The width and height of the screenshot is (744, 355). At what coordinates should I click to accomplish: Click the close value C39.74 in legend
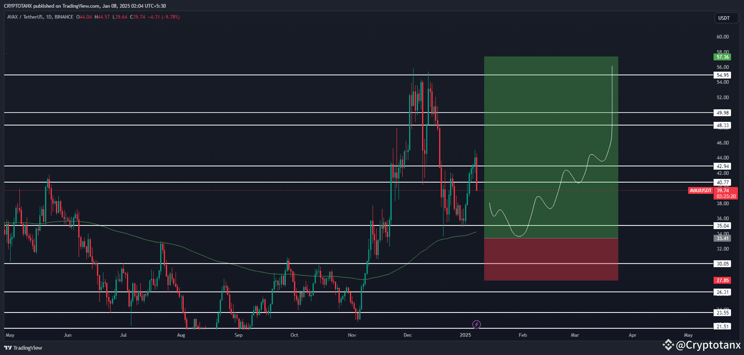[137, 17]
